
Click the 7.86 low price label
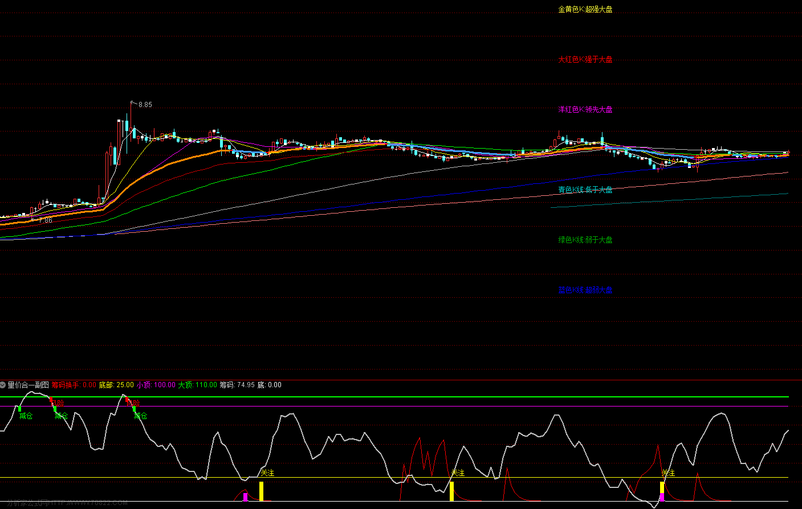pos(46,220)
